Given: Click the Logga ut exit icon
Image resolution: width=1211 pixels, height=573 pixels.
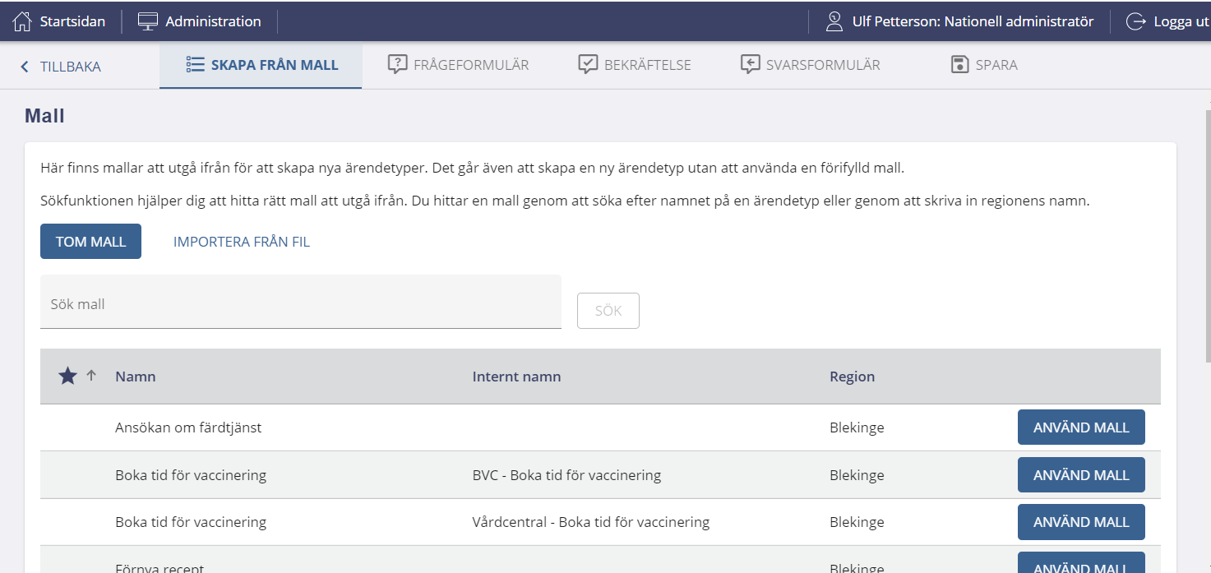Looking at the screenshot, I should click(x=1135, y=21).
